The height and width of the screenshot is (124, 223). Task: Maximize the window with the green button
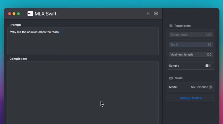click(18, 14)
